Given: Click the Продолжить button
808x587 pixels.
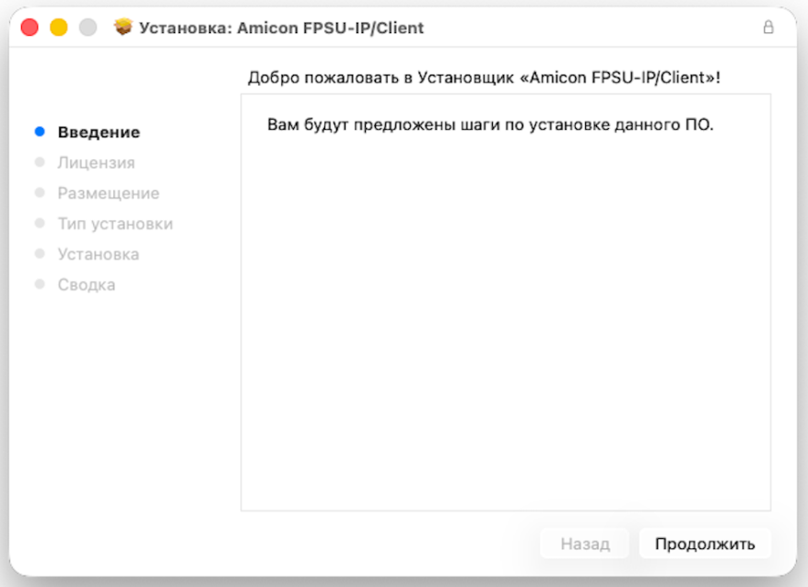Looking at the screenshot, I should point(705,544).
